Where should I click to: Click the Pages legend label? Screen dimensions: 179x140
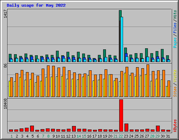(x=175, y=43)
